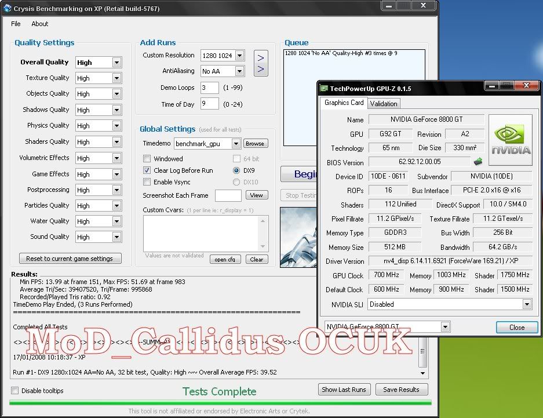Expand the Volumetric Effects dropdown
Screen dimensions: 543x418
[116, 158]
